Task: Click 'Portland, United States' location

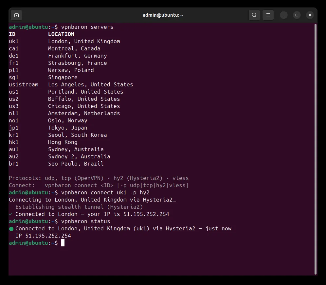Action: (86, 92)
